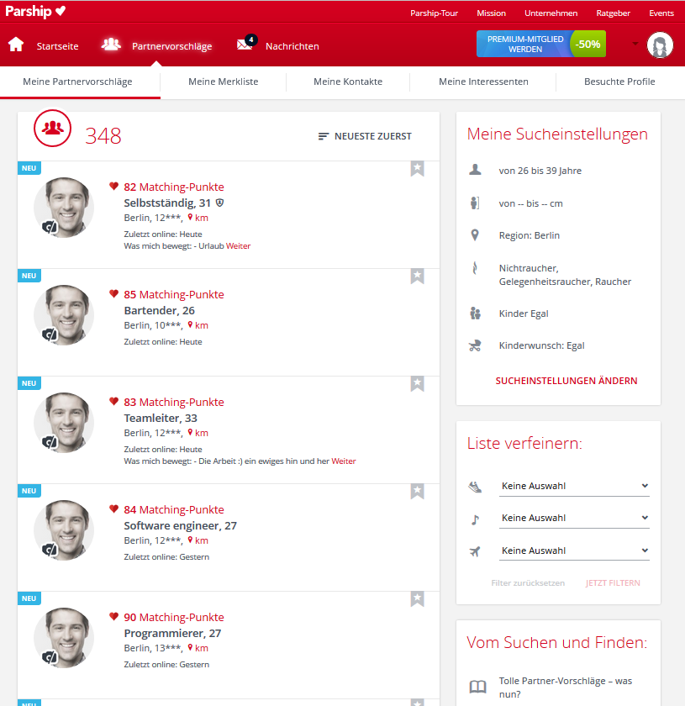Toggle the bookmark star for Teamleiter, 33
The height and width of the screenshot is (706, 685).
[417, 384]
